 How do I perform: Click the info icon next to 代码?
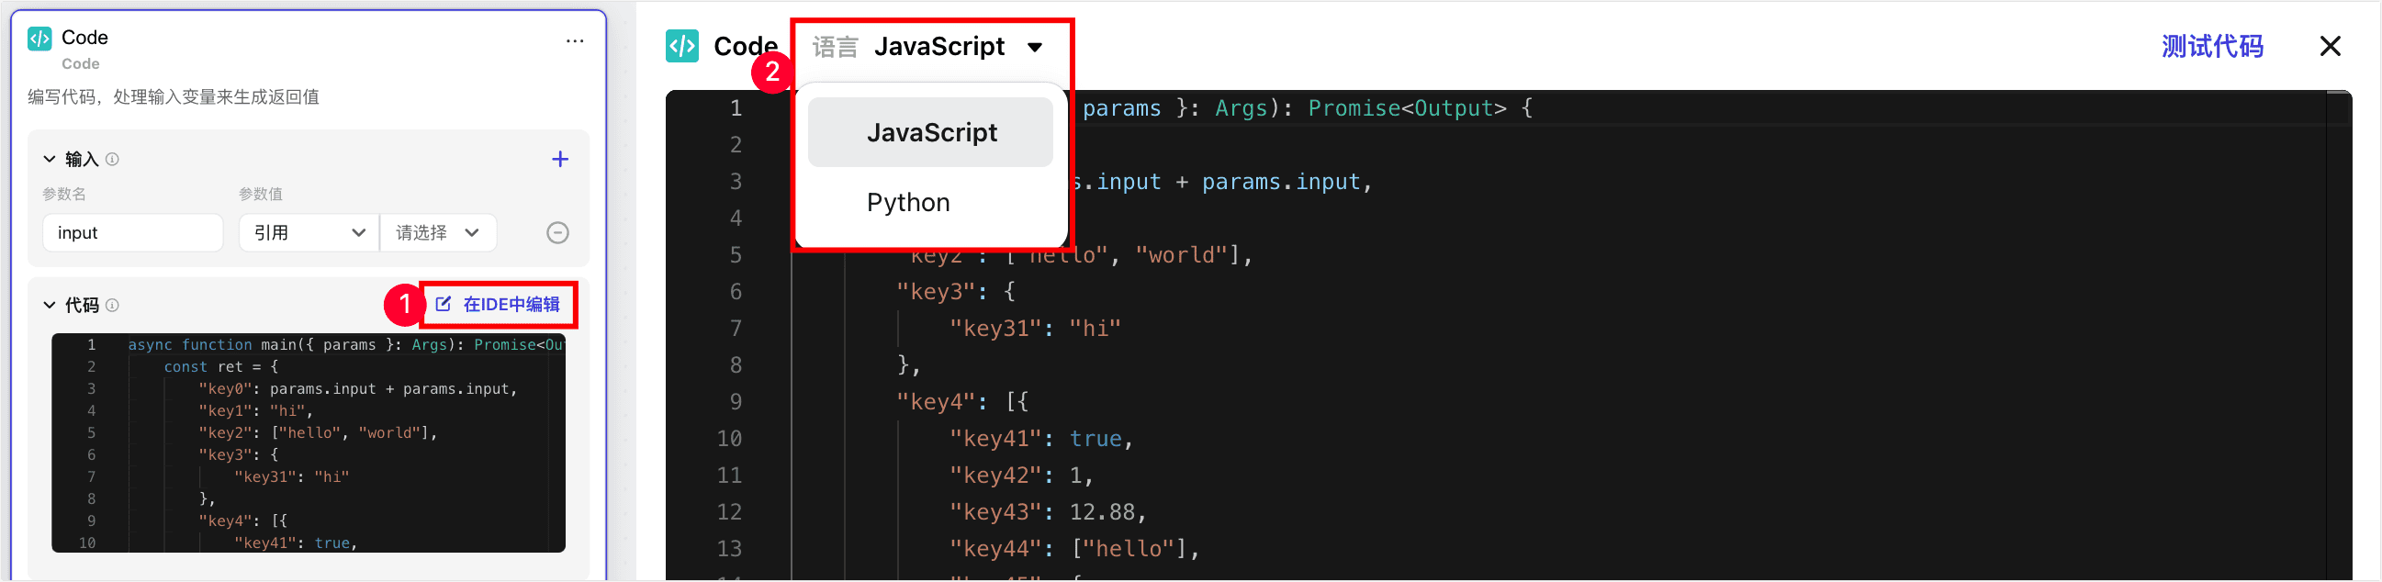(112, 306)
